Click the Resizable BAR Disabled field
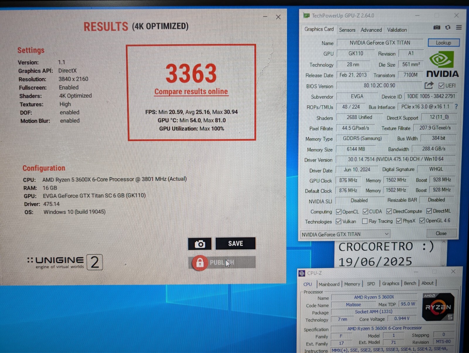 [x=436, y=200]
